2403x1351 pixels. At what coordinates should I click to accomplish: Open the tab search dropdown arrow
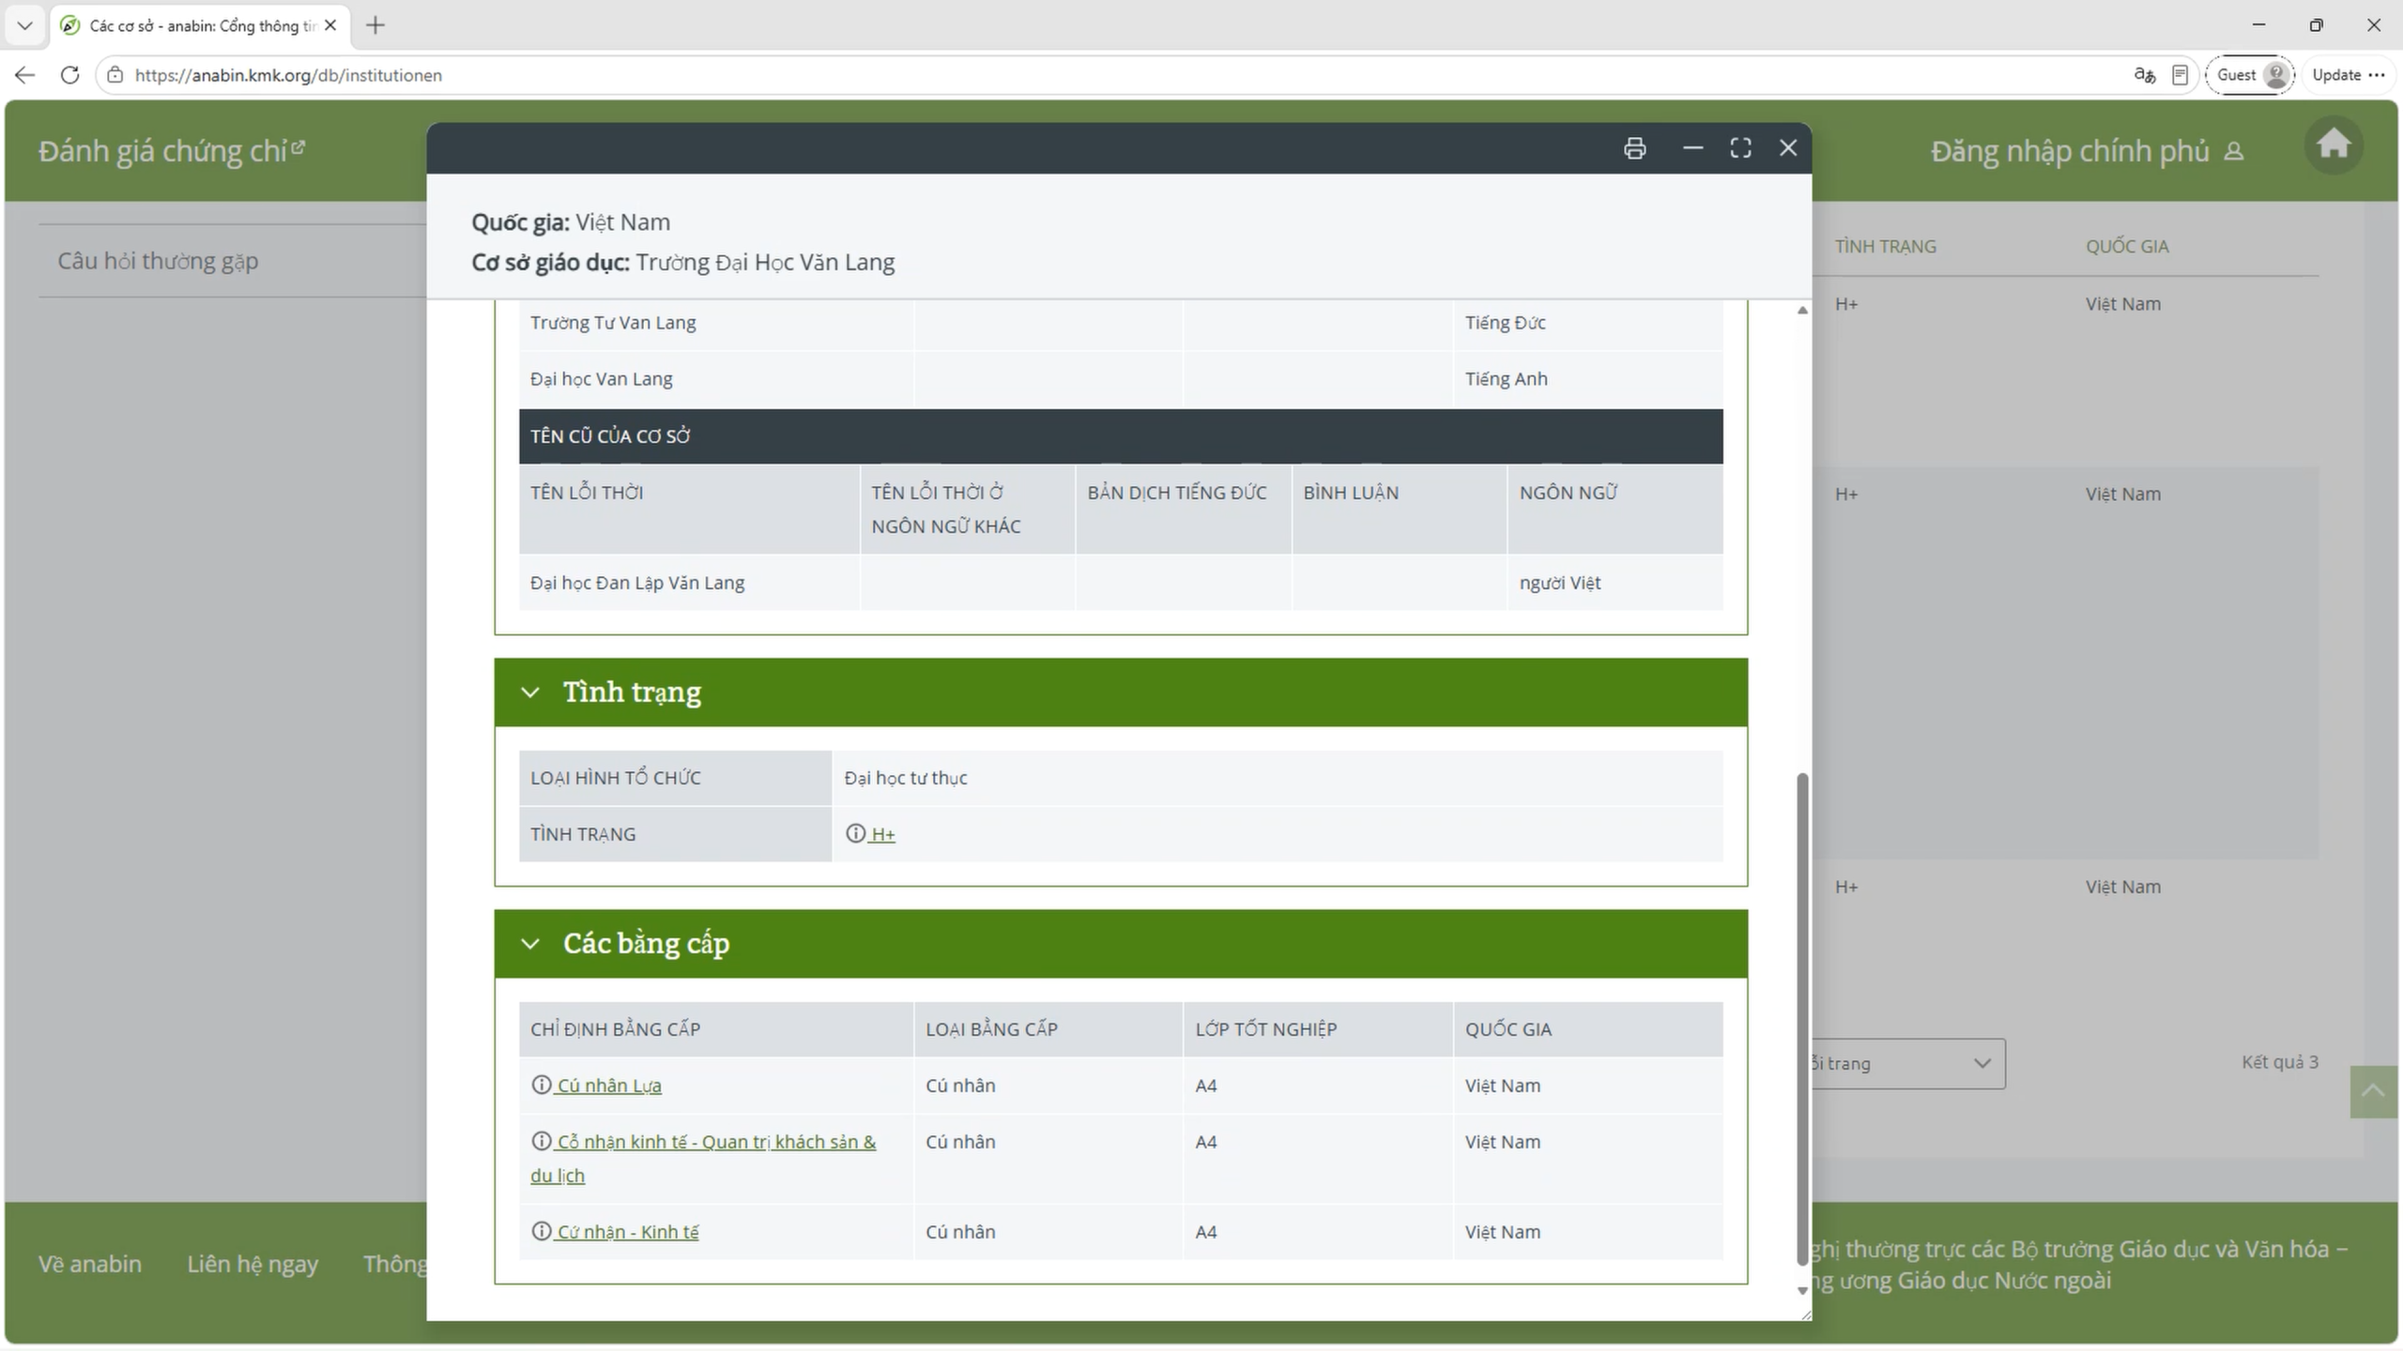[x=25, y=25]
